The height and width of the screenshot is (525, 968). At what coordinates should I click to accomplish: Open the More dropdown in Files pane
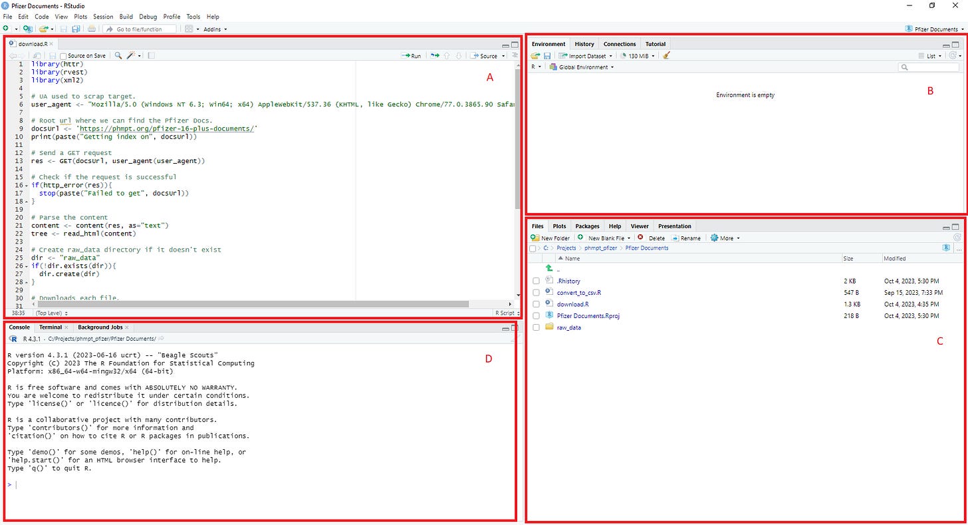tap(725, 238)
